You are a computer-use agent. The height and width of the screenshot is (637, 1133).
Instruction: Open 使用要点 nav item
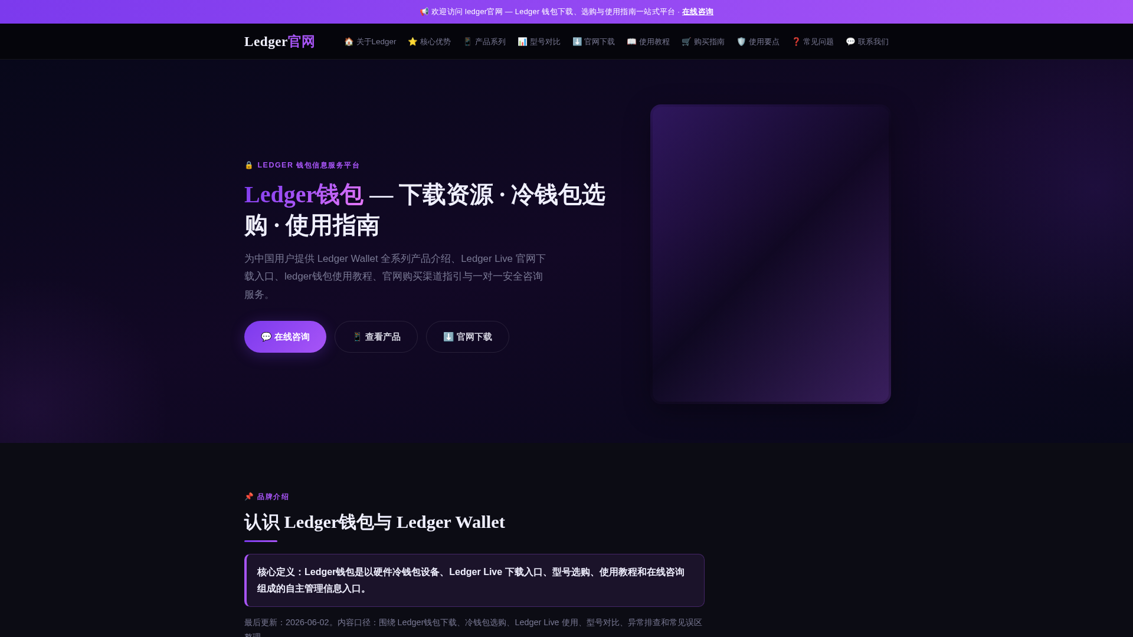(758, 41)
